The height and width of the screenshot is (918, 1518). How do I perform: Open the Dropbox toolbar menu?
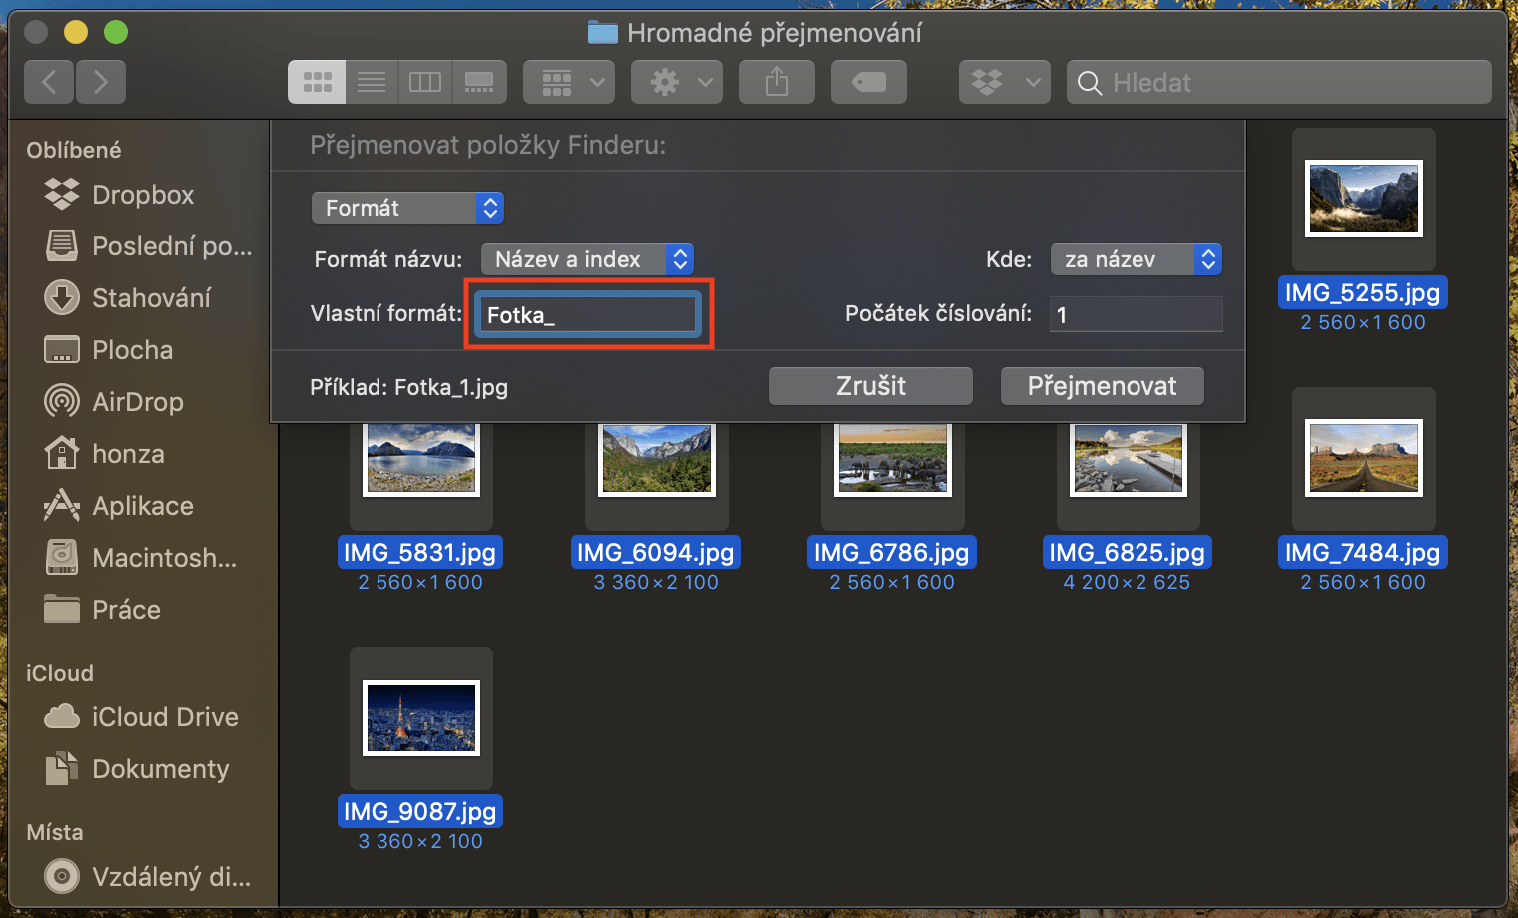pos(1005,82)
